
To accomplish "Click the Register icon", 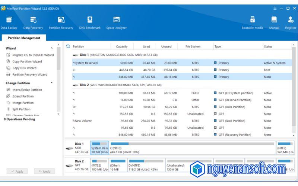I will coord(291,20).
